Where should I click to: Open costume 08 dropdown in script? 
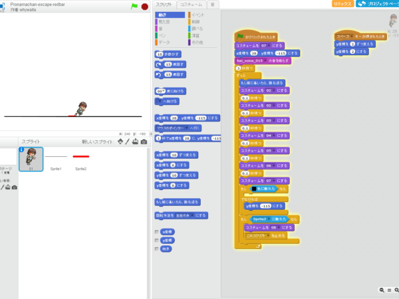coord(279,227)
